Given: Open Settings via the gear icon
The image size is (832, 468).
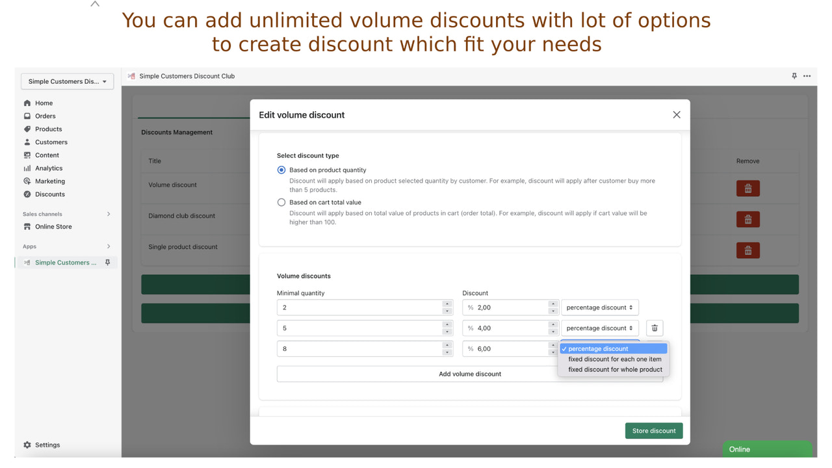Looking at the screenshot, I should (27, 445).
